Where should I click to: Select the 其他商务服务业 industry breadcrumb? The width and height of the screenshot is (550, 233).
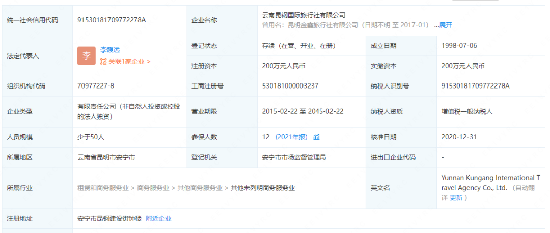[200, 188]
